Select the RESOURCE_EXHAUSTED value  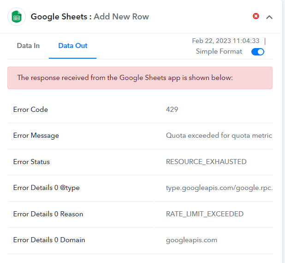pyautogui.click(x=206, y=162)
